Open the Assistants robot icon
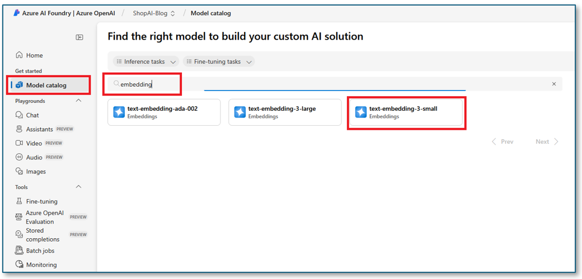Image resolution: width=582 pixels, height=279 pixels. tap(19, 129)
